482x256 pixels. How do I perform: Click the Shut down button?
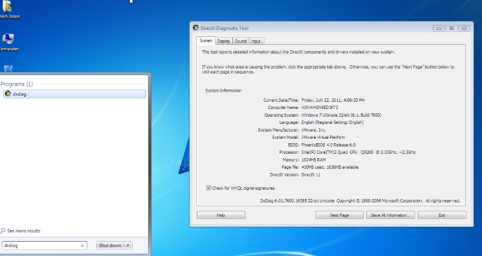(x=110, y=245)
